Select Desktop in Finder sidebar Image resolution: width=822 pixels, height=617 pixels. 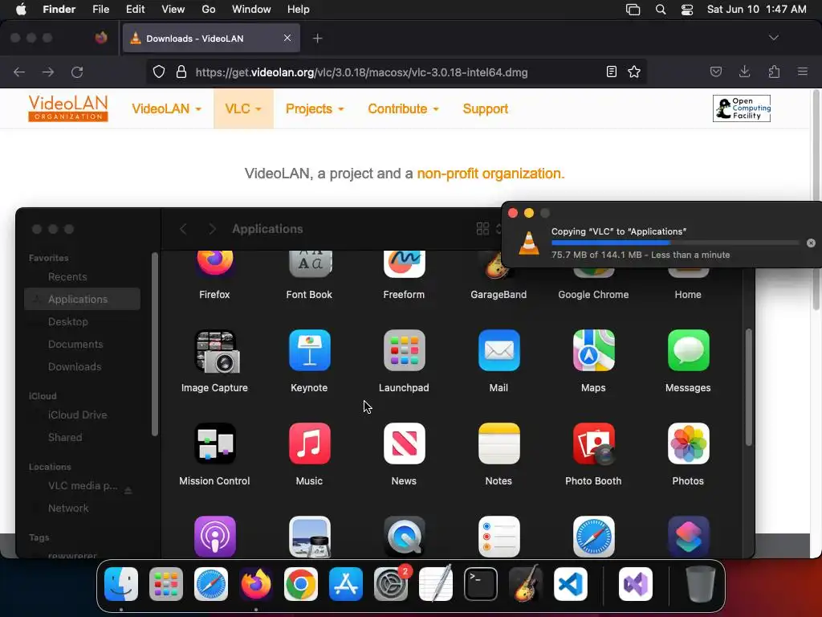pyautogui.click(x=68, y=321)
